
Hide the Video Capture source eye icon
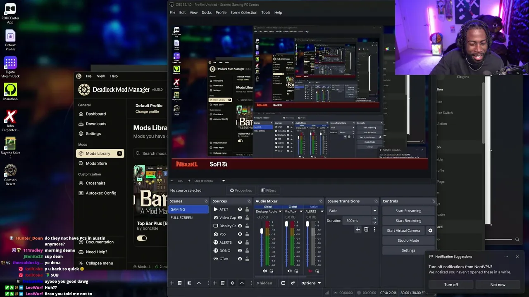240,218
